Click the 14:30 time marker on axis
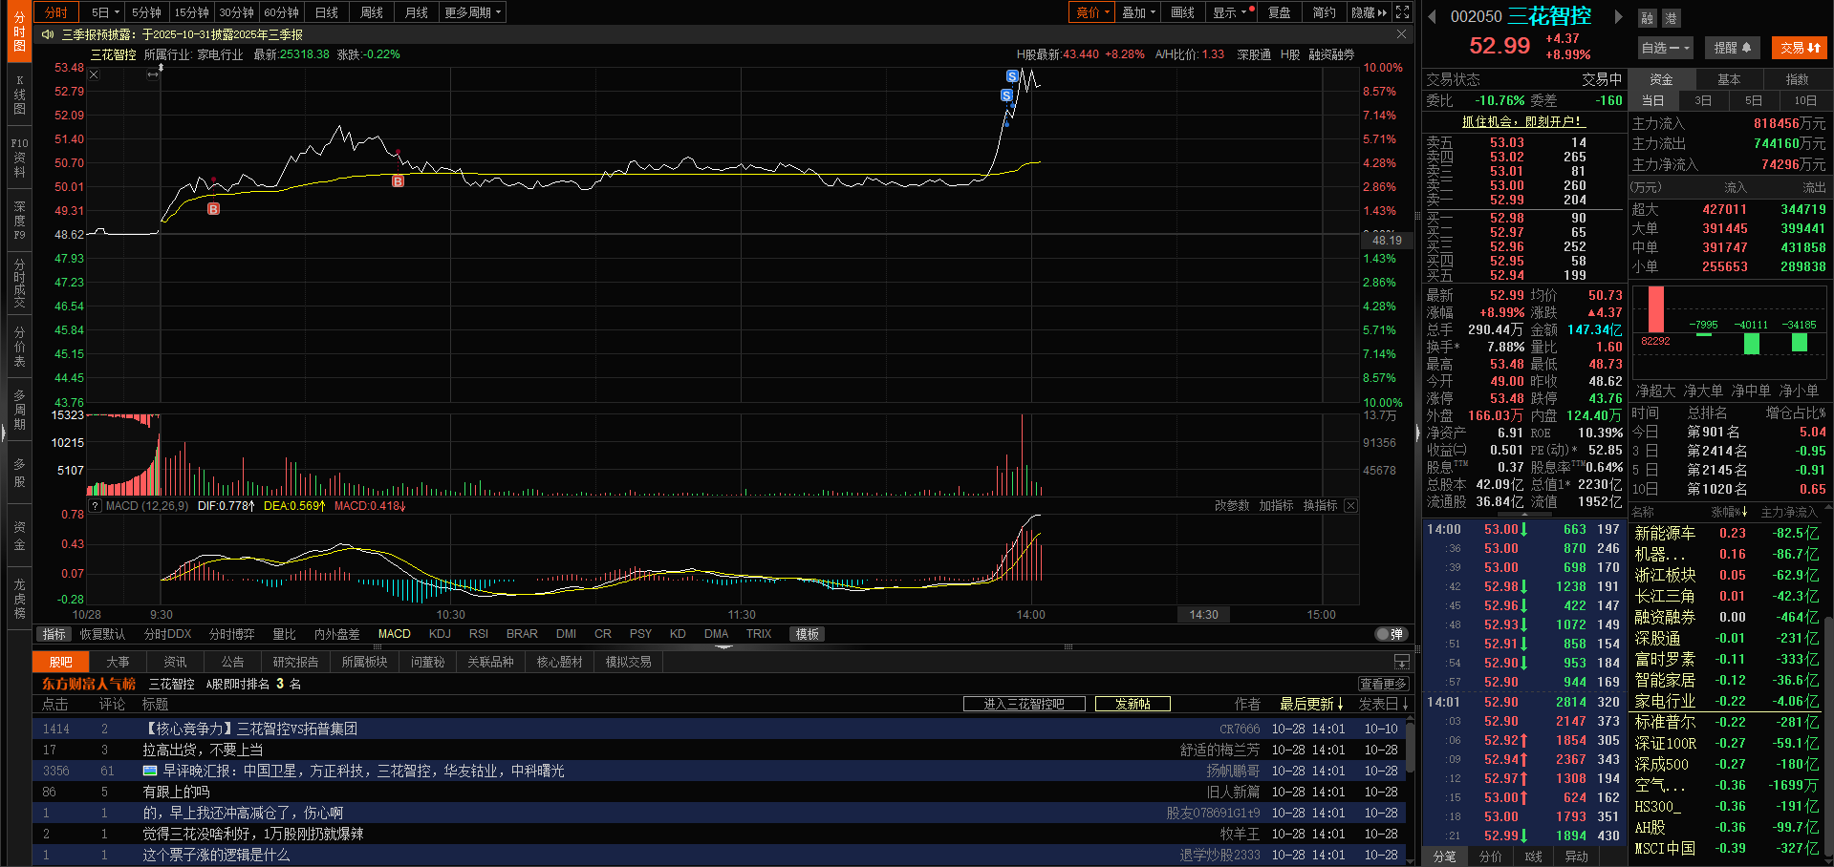This screenshot has width=1834, height=867. tap(1203, 615)
